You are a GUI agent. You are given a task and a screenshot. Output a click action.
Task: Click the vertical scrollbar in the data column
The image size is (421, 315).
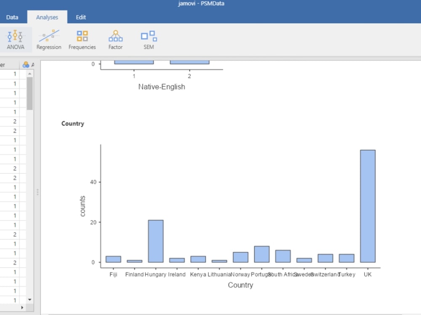click(x=29, y=92)
